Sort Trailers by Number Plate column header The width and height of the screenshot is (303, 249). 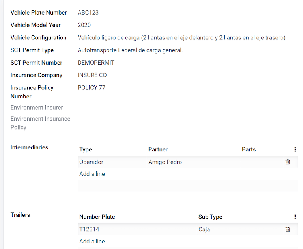(x=97, y=217)
